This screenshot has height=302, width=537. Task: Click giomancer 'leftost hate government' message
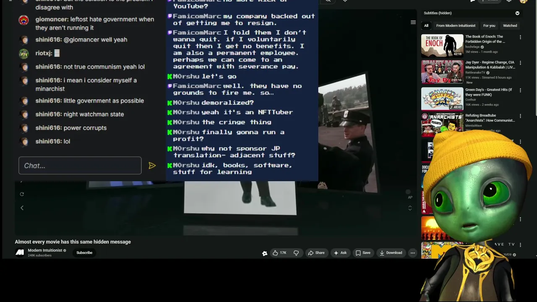tap(95, 23)
